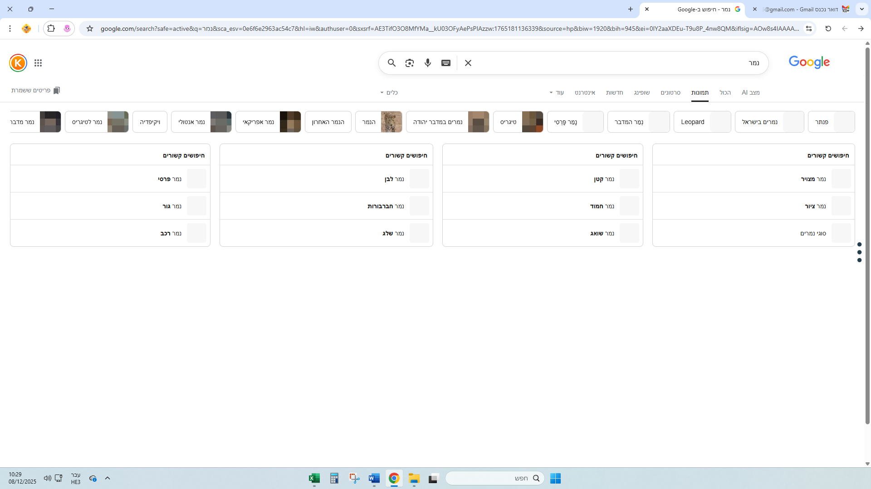Bookmark page with star icon
871x489 pixels.
click(90, 29)
